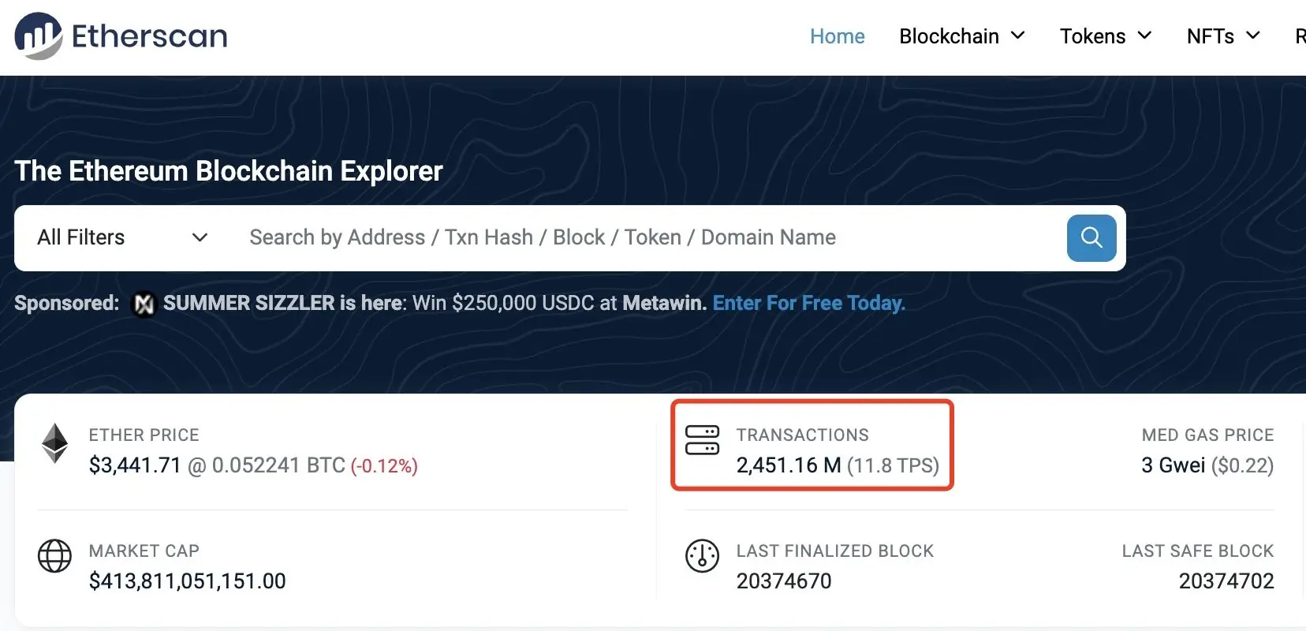Expand the Blockchain menu
Image resolution: width=1306 pixels, height=631 pixels.
pyautogui.click(x=961, y=36)
